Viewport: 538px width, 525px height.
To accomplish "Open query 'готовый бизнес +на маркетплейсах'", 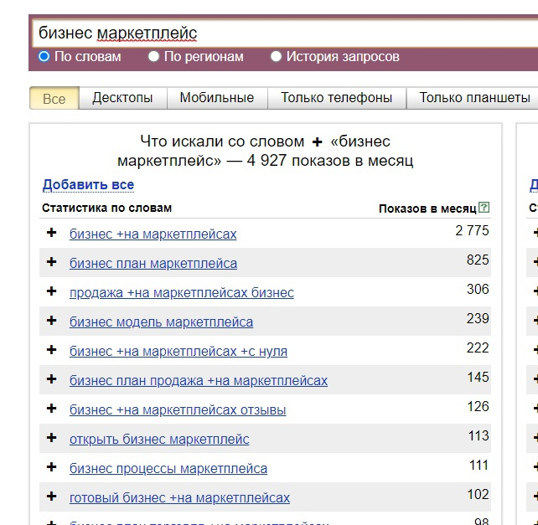I will coord(180,498).
